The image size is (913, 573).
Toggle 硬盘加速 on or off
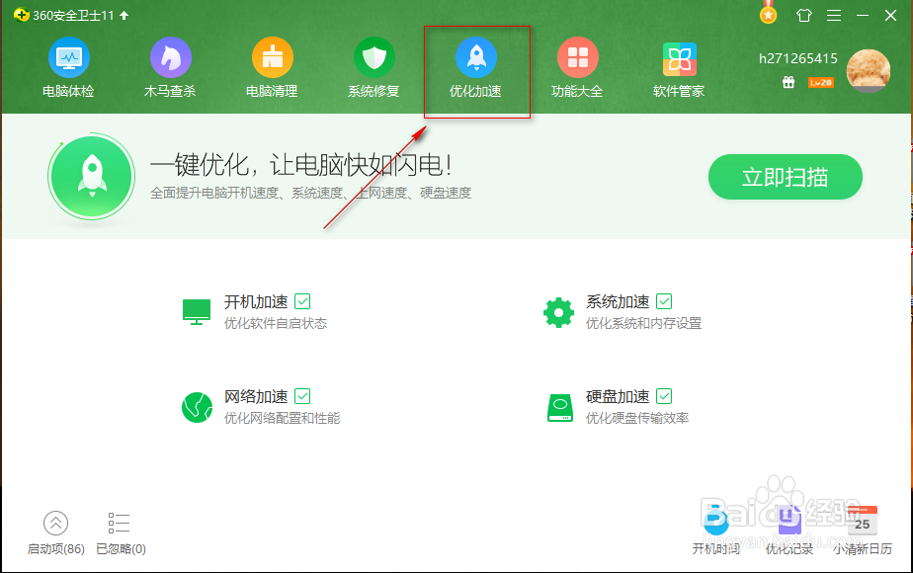(x=664, y=396)
